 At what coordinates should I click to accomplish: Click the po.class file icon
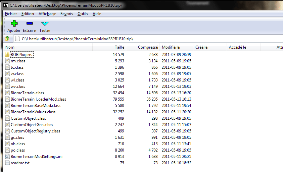(7, 150)
